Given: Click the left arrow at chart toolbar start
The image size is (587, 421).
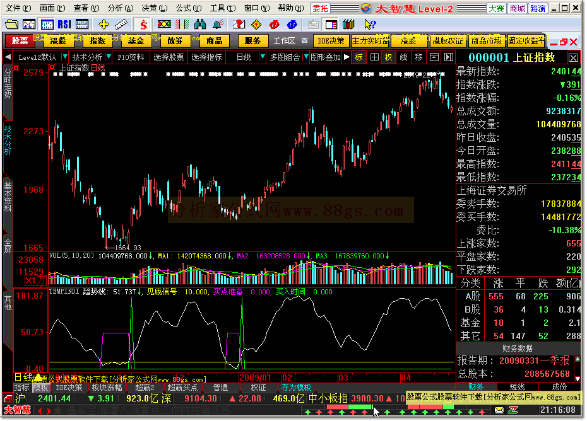Looking at the screenshot, I should (x=8, y=57).
